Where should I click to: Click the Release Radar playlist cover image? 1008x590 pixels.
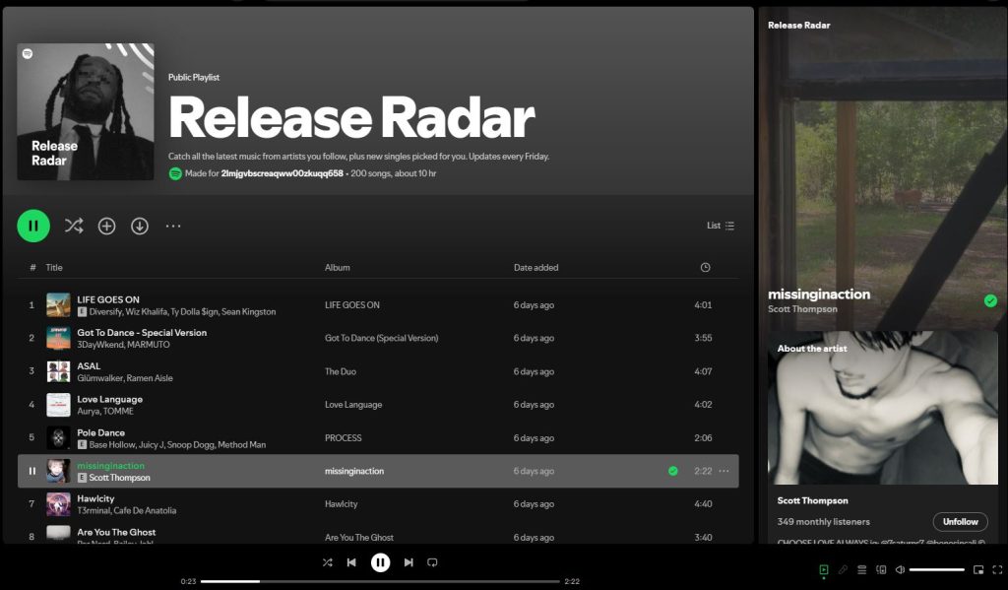tap(86, 112)
